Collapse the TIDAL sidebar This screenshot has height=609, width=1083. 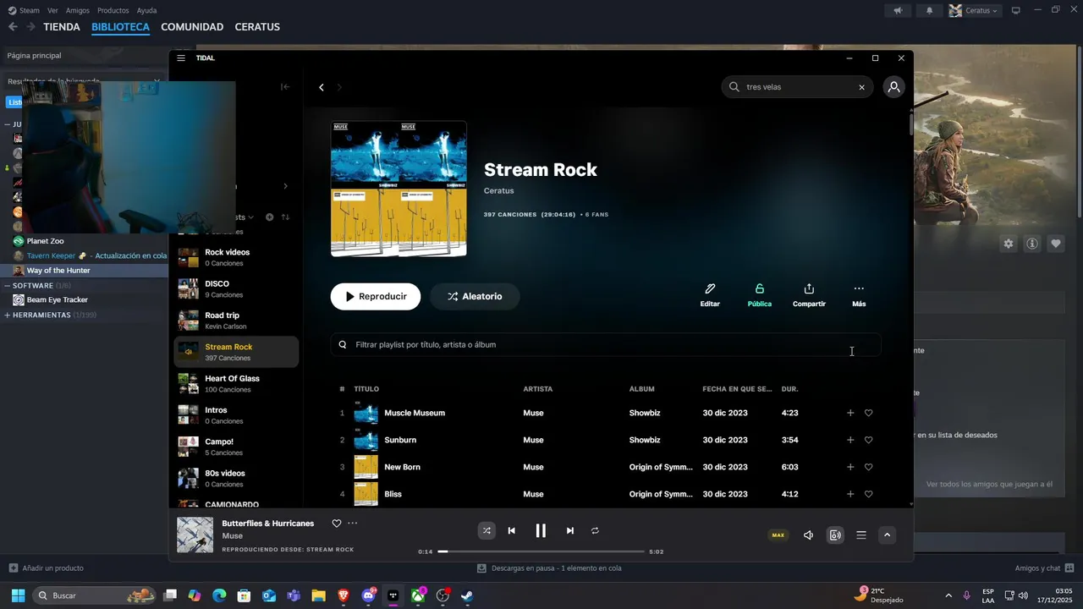285,86
